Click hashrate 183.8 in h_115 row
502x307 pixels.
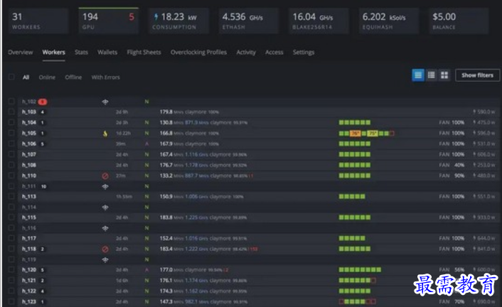point(166,217)
